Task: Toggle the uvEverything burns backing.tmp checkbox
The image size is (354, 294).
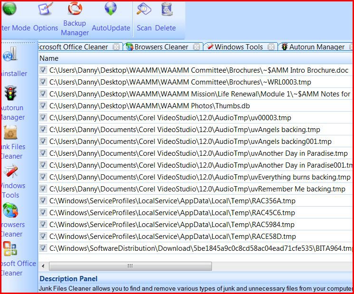Action: 43,177
